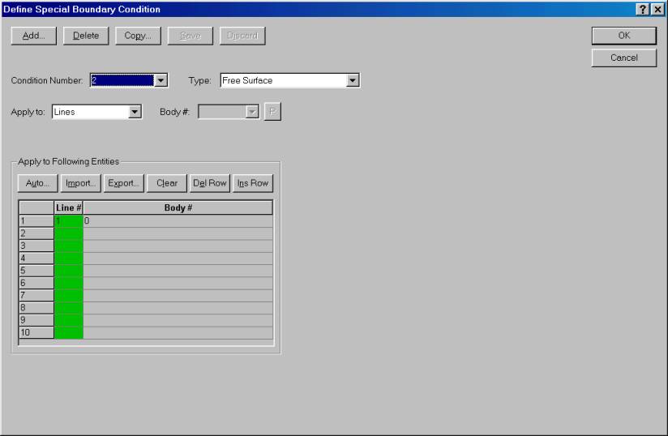Click the Copy... button

pyautogui.click(x=138, y=36)
